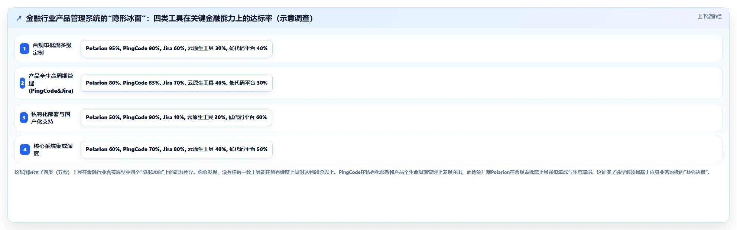Screen dimensions: 737x230
Task: Open the box starting with Polarion 95%
Action: 176,49
